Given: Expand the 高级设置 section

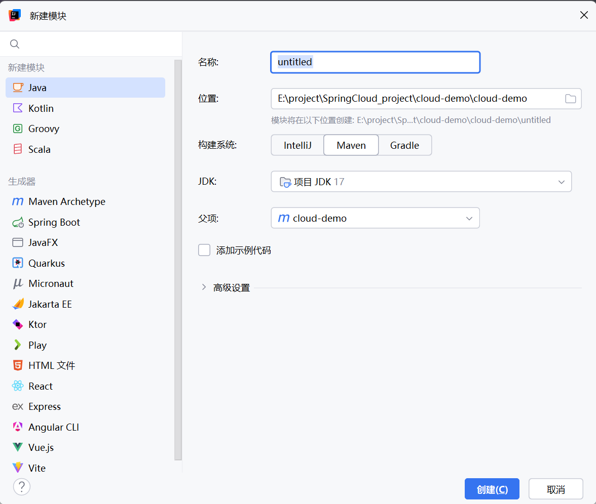Looking at the screenshot, I should 204,287.
